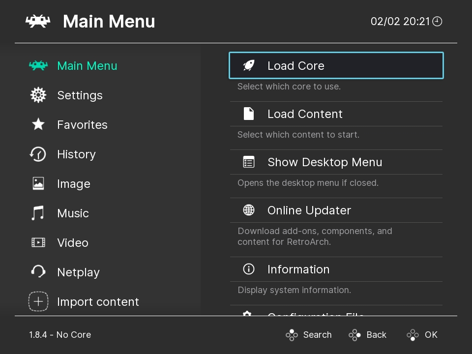
Task: Click the Information circle icon
Action: 248,269
